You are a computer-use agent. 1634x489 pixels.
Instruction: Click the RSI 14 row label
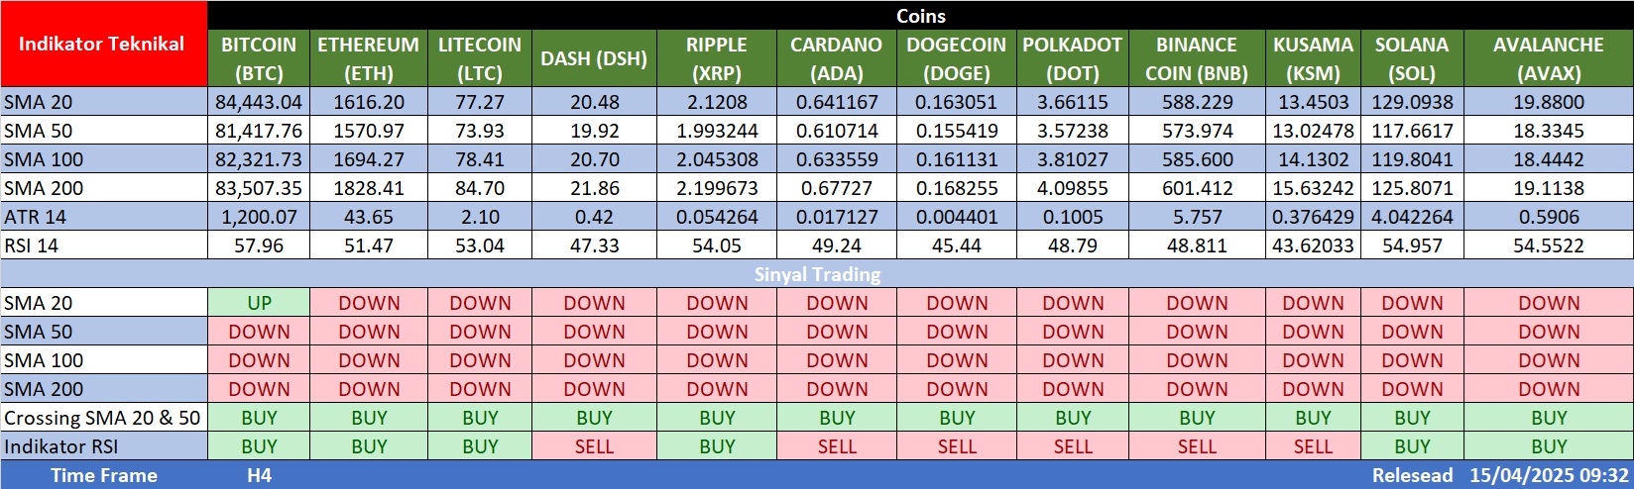tap(32, 245)
